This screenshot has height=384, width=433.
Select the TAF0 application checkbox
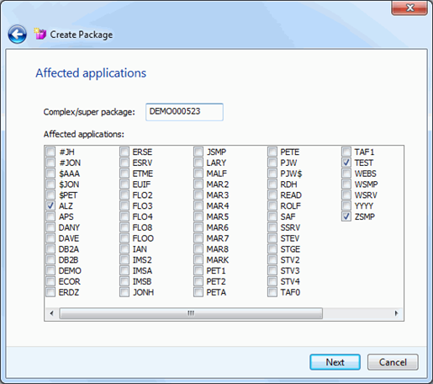click(272, 292)
